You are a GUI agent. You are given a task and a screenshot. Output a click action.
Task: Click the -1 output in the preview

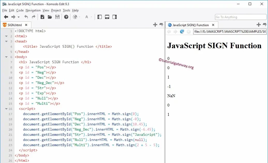coord(169,87)
